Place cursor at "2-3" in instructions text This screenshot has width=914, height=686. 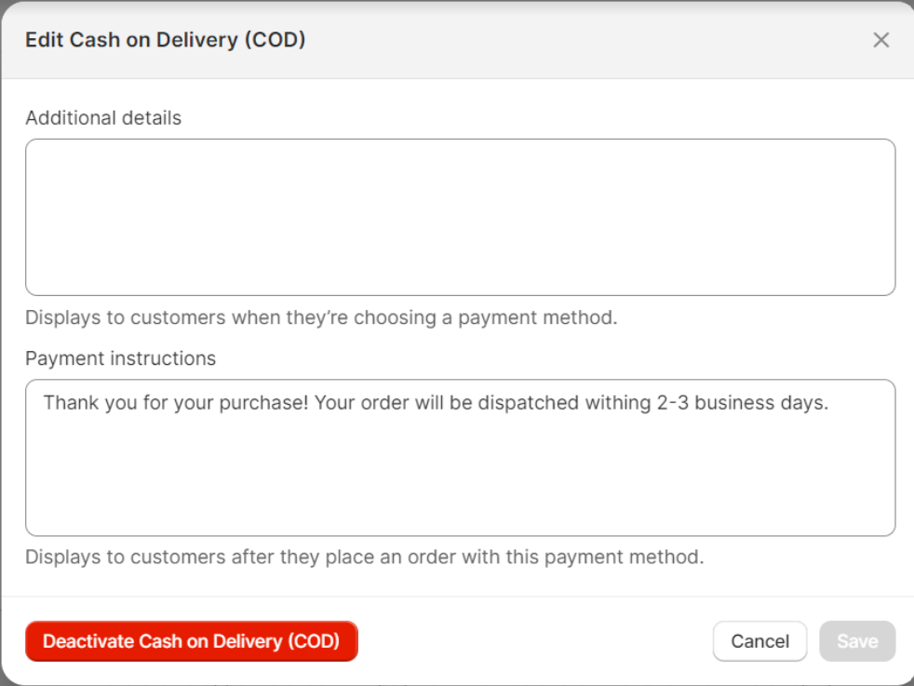coord(673,403)
